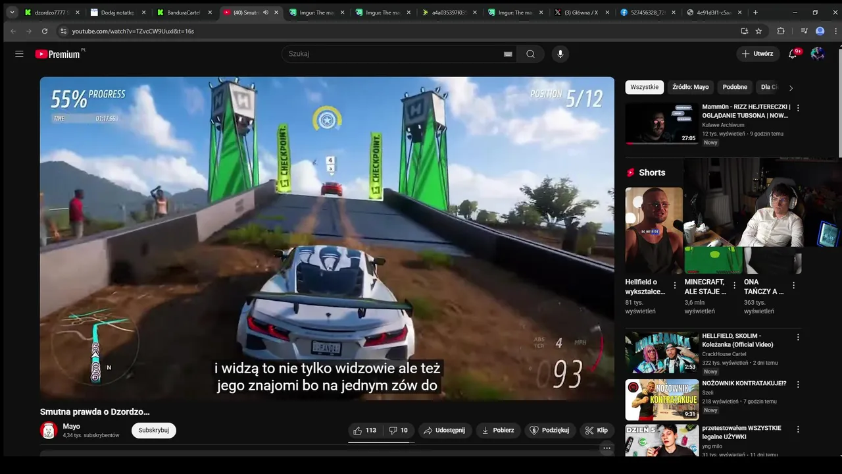
Task: Open NOŻOWNIK KONTRATAKUJE video title
Action: coord(744,383)
